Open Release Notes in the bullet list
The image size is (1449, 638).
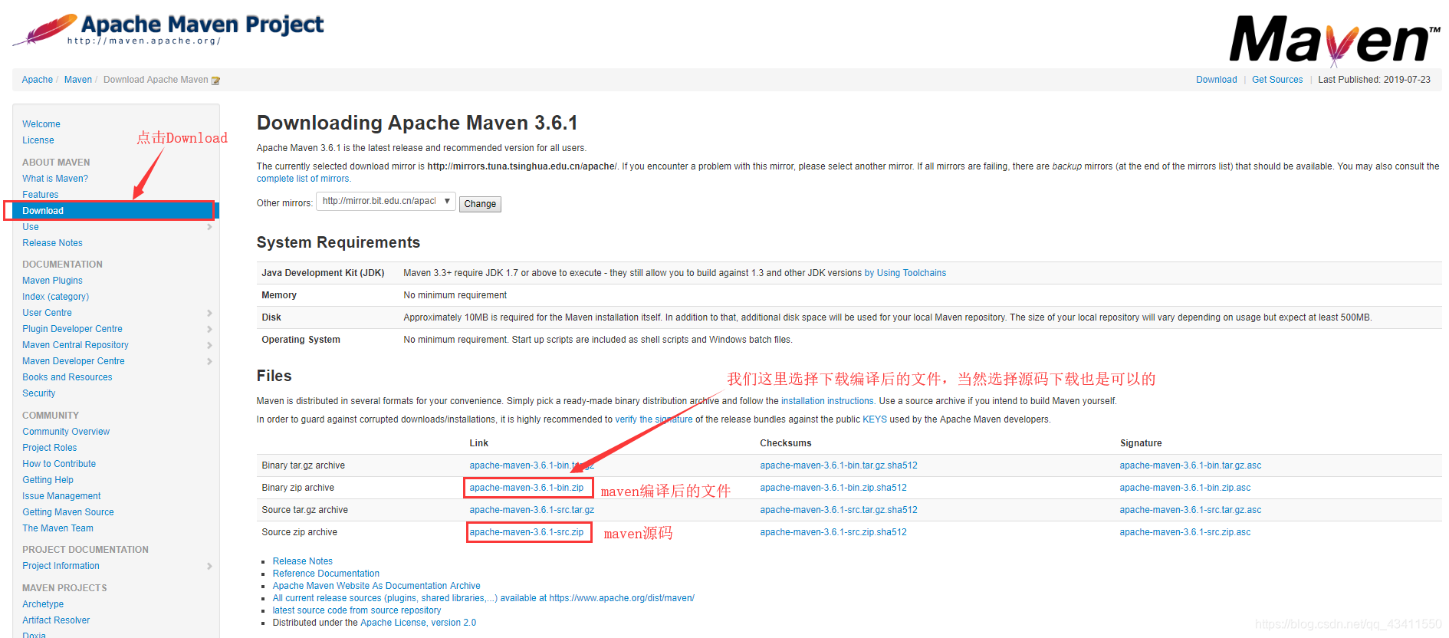303,561
